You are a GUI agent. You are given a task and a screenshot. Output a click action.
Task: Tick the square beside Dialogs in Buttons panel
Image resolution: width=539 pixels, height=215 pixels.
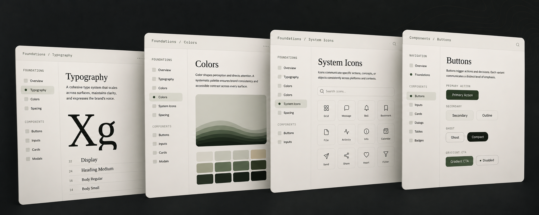(x=411, y=123)
